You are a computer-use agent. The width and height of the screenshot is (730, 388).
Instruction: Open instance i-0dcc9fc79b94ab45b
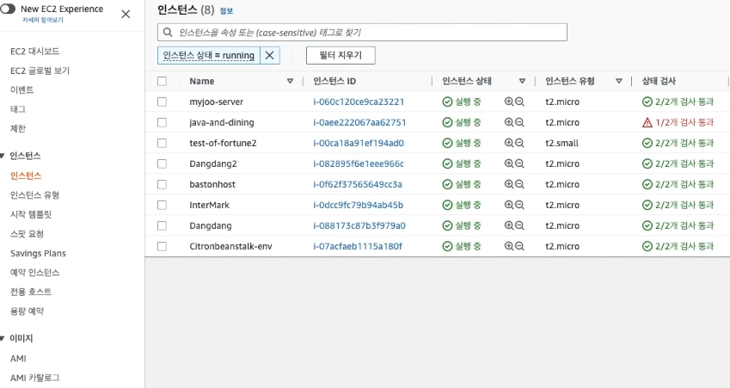[x=358, y=205]
